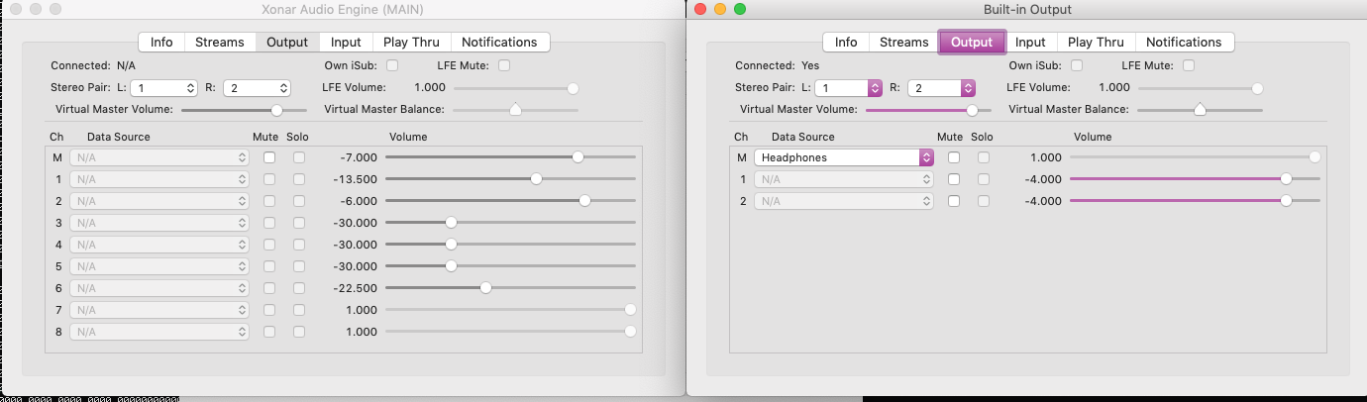Click -7.000 volume value in Xonar window

358,157
